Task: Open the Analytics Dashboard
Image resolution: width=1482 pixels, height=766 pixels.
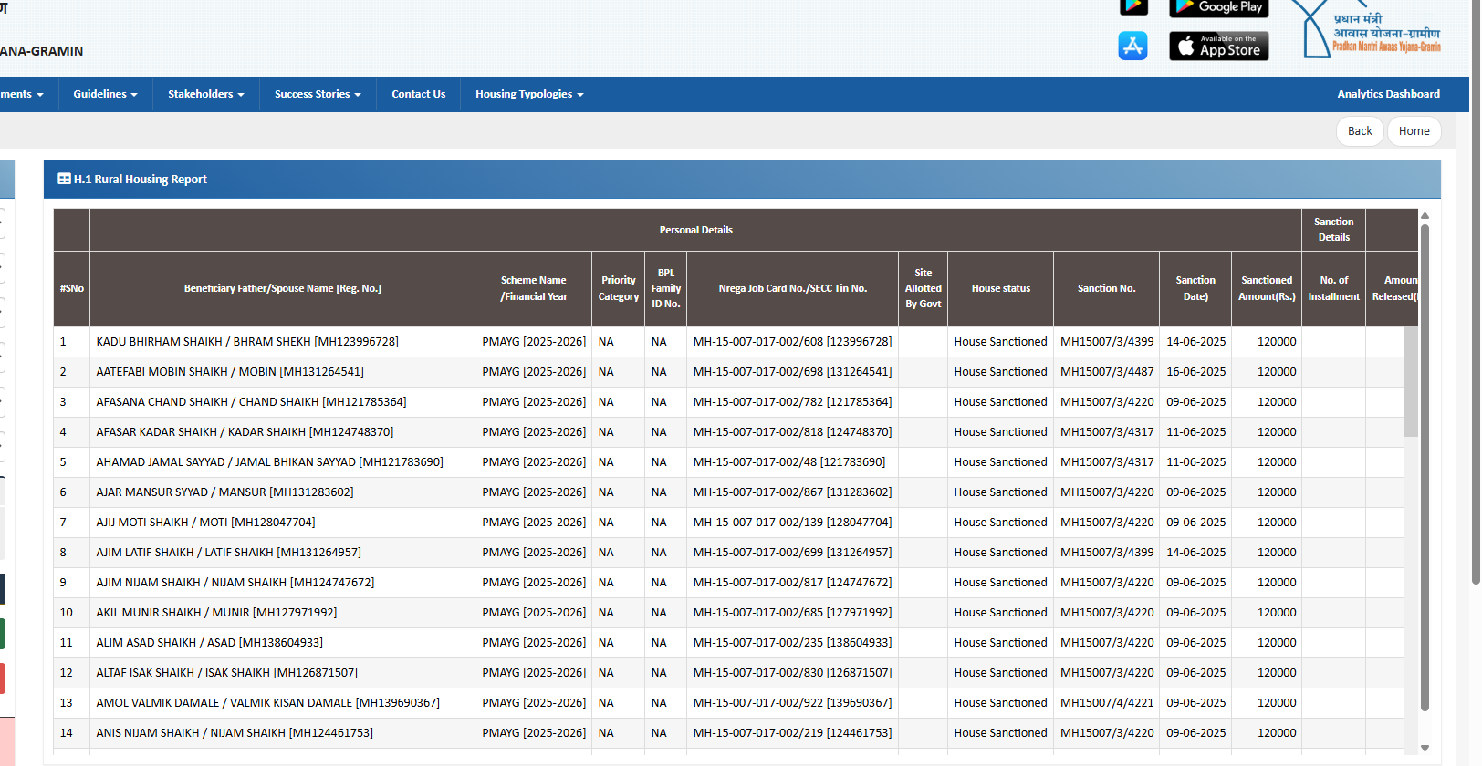Action: (1388, 94)
